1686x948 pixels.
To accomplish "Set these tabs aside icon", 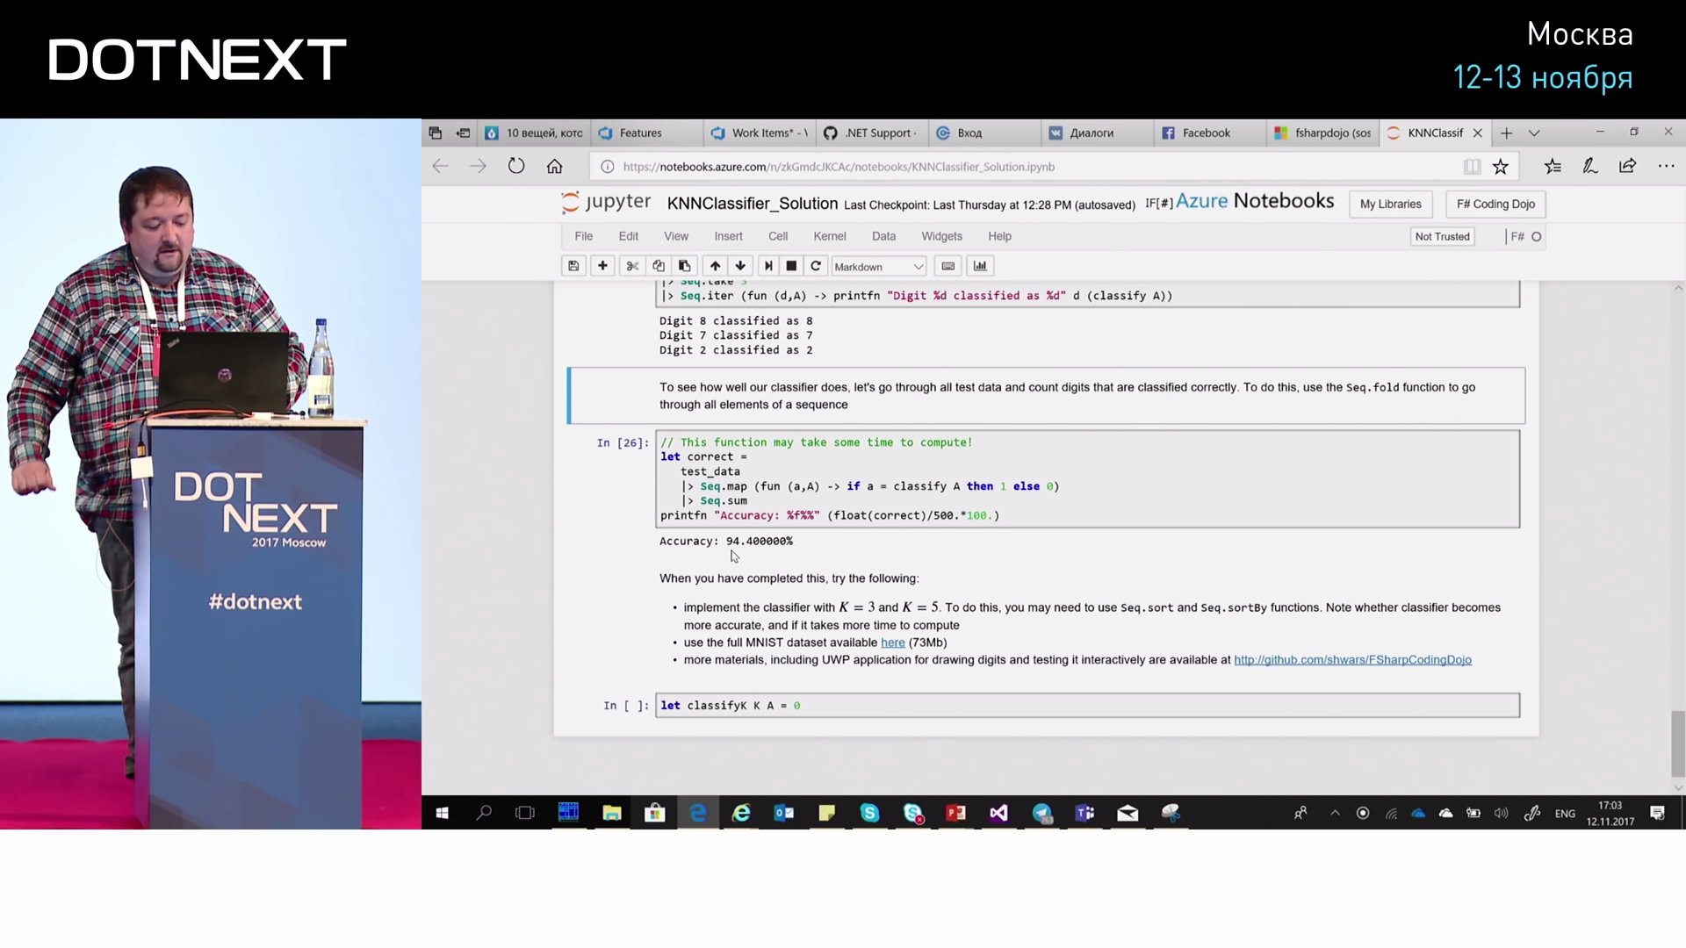I will [463, 133].
